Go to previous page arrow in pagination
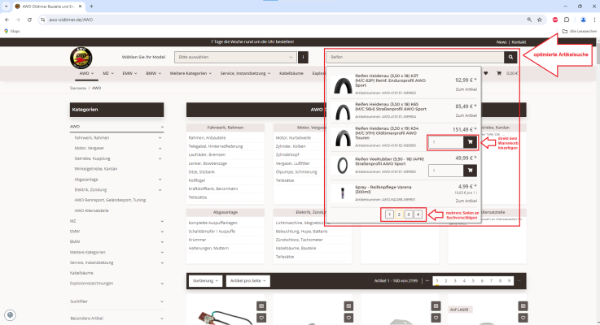The image size is (600, 325). click(427, 280)
